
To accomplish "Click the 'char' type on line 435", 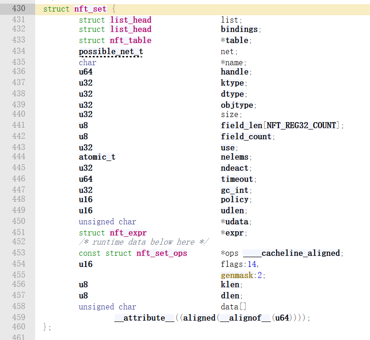I will pos(87,62).
